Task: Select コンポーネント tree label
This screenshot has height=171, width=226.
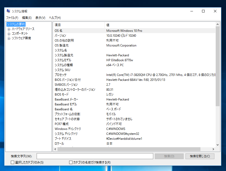Action: click(x=20, y=34)
